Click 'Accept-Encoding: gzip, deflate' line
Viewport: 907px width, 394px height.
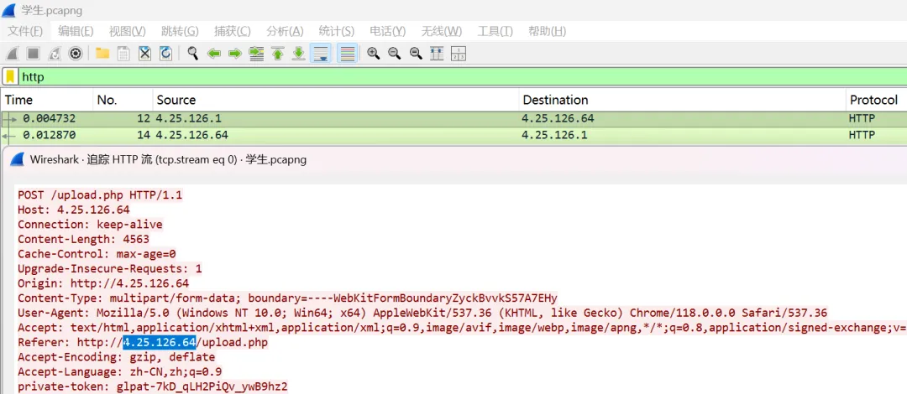[x=116, y=358]
